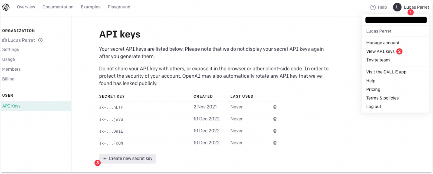Choose Log out from user menu
The height and width of the screenshot is (174, 433).
point(373,107)
